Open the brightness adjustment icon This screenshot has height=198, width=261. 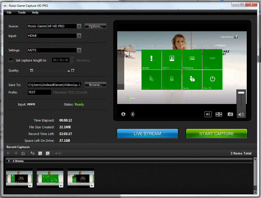[x=133, y=114]
